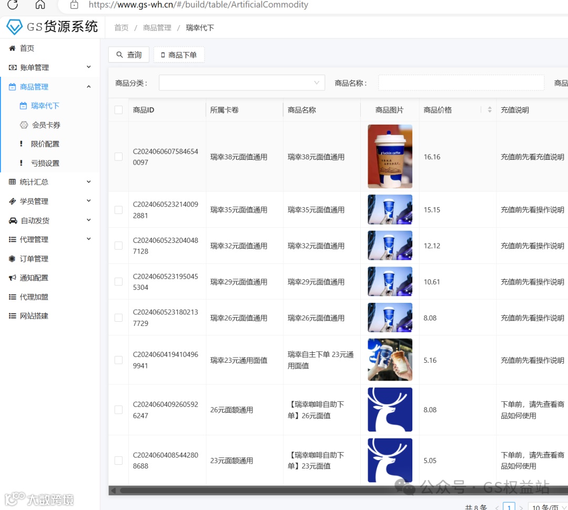
Task: Click the list icon beside 代理加盟
Action: pyautogui.click(x=12, y=297)
